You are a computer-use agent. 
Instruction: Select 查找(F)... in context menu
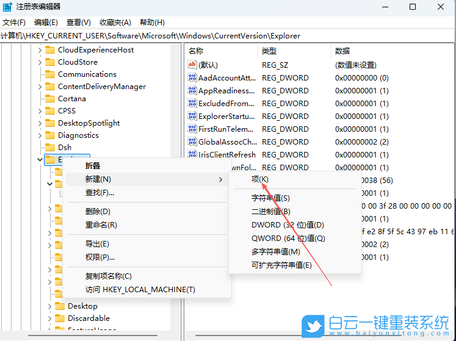point(147,192)
